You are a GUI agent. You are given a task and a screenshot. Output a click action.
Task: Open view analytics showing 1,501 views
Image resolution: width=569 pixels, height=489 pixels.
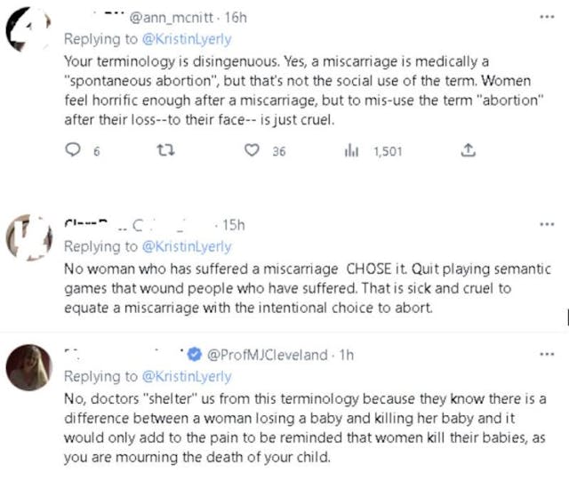click(349, 152)
